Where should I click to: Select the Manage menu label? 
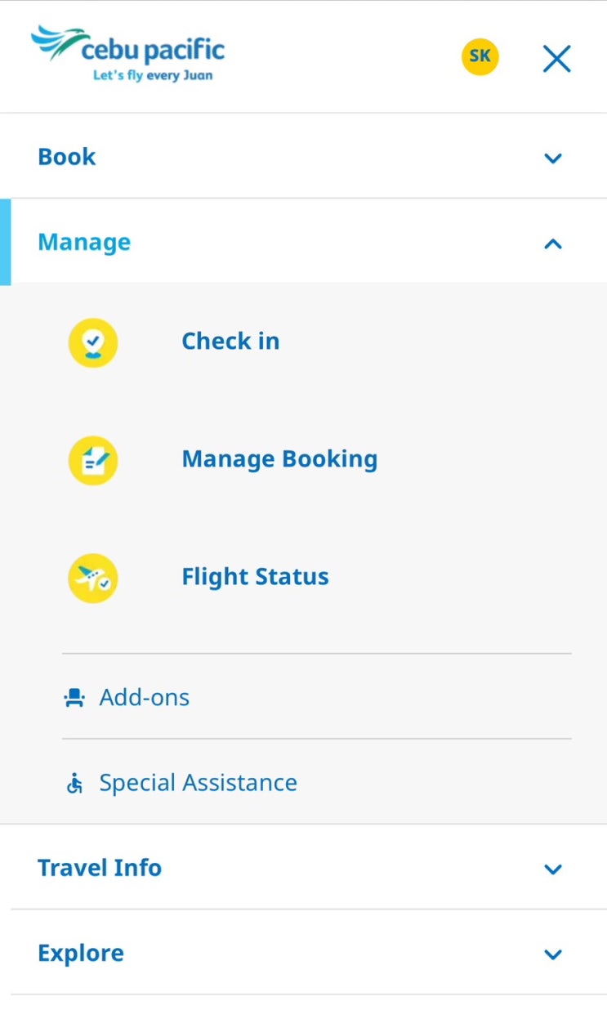click(84, 242)
